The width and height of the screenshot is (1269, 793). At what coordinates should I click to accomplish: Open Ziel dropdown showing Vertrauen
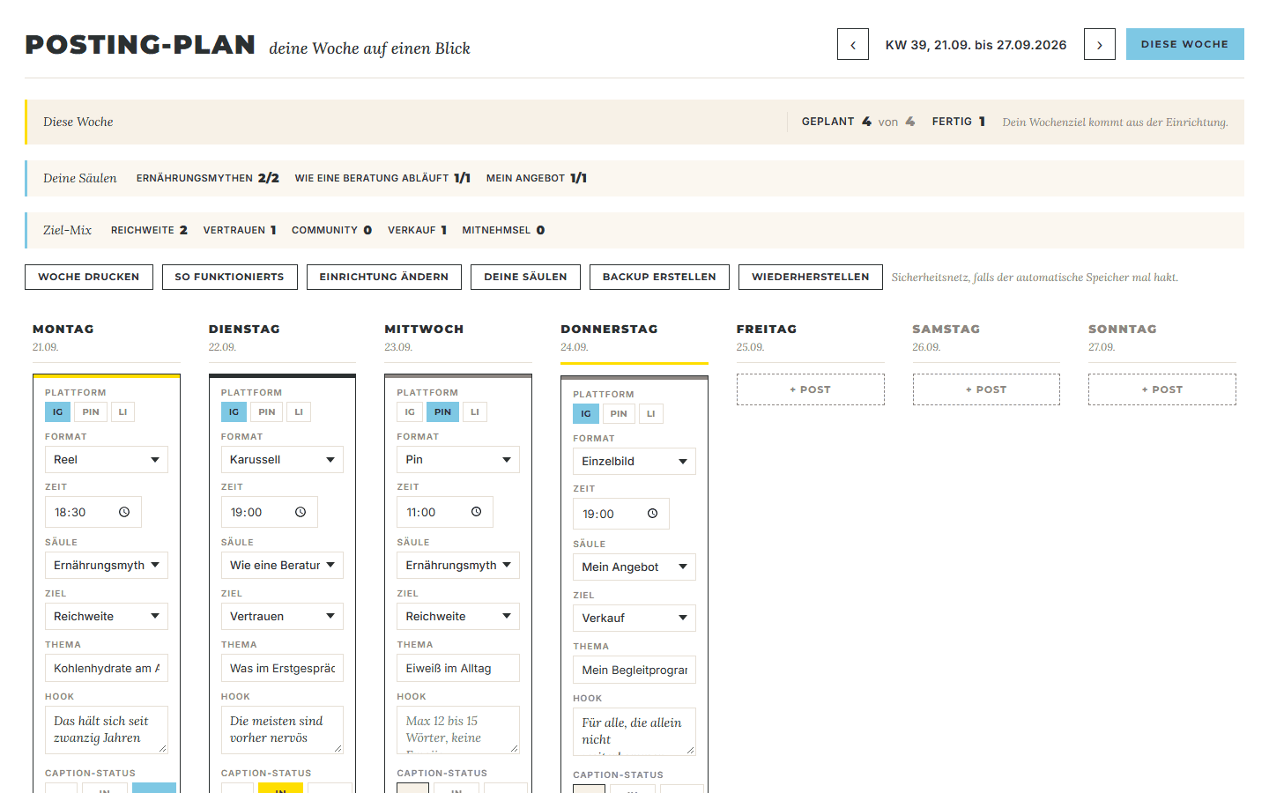tap(282, 616)
